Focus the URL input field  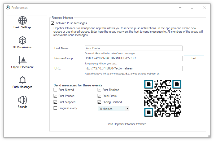point(133,68)
